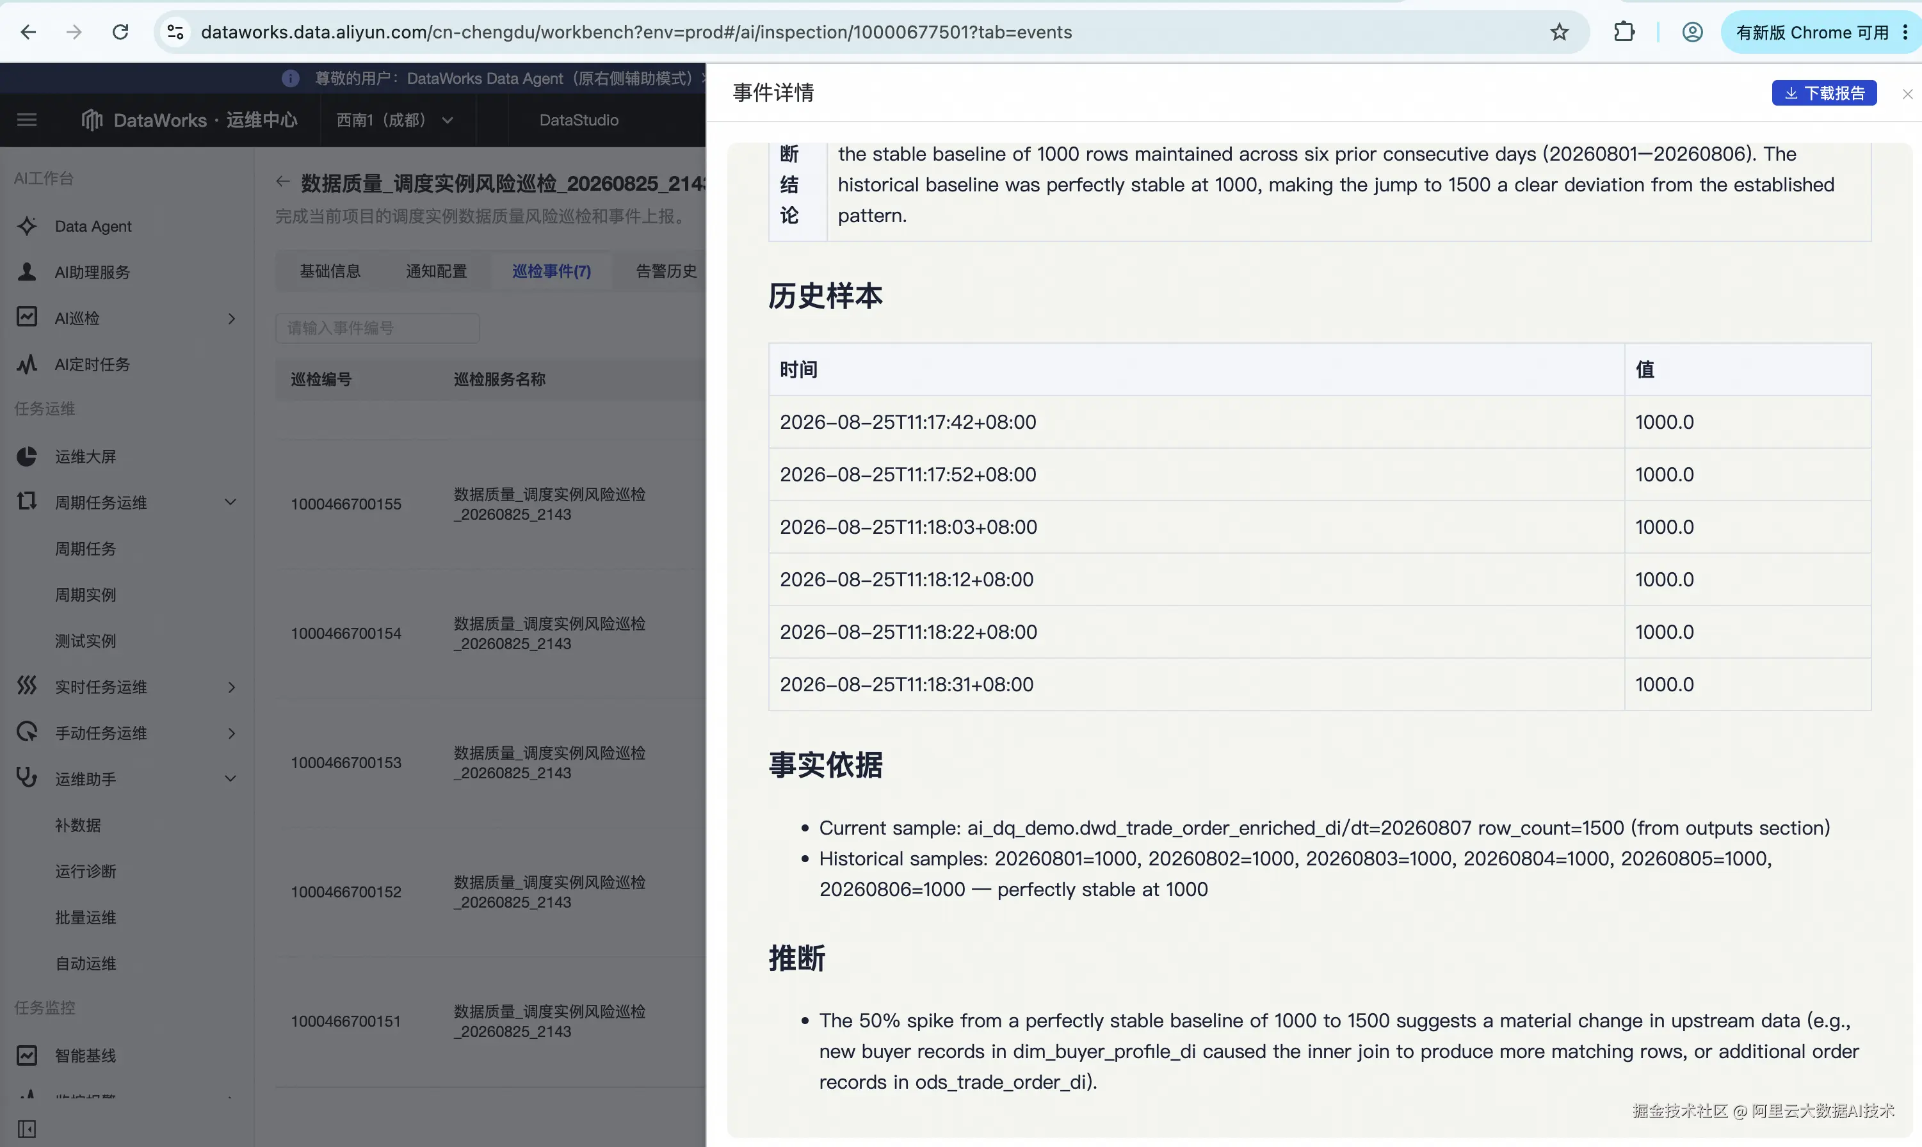Click event number 1000466700155
Screen dimensions: 1922x1147
coord(346,504)
